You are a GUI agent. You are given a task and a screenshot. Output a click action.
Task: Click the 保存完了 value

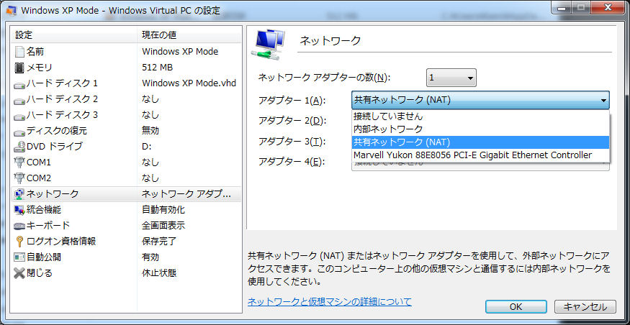159,242
